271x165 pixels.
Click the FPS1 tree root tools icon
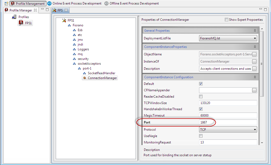pos(64,20)
